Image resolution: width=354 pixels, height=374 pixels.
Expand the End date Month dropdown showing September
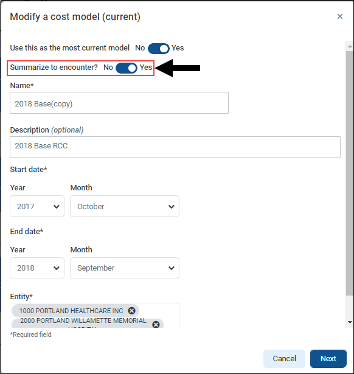click(x=125, y=268)
